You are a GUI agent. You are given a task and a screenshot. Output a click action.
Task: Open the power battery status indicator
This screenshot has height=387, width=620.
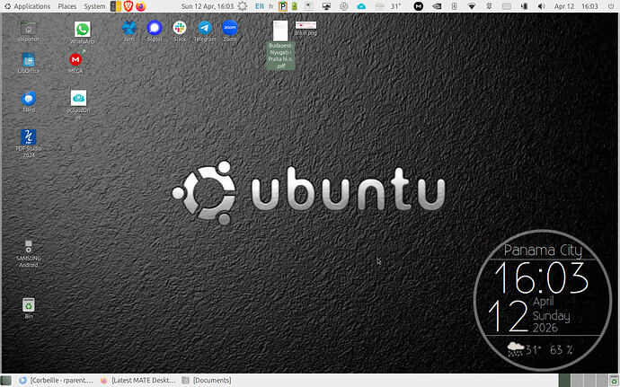(x=525, y=6)
